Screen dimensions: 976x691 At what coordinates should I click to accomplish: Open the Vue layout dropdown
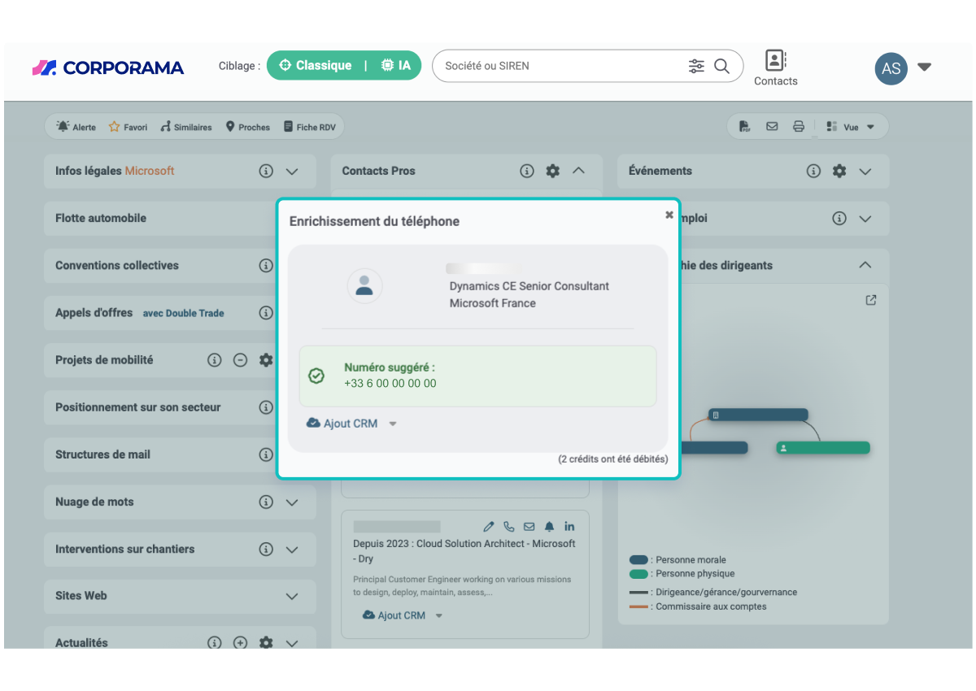851,127
